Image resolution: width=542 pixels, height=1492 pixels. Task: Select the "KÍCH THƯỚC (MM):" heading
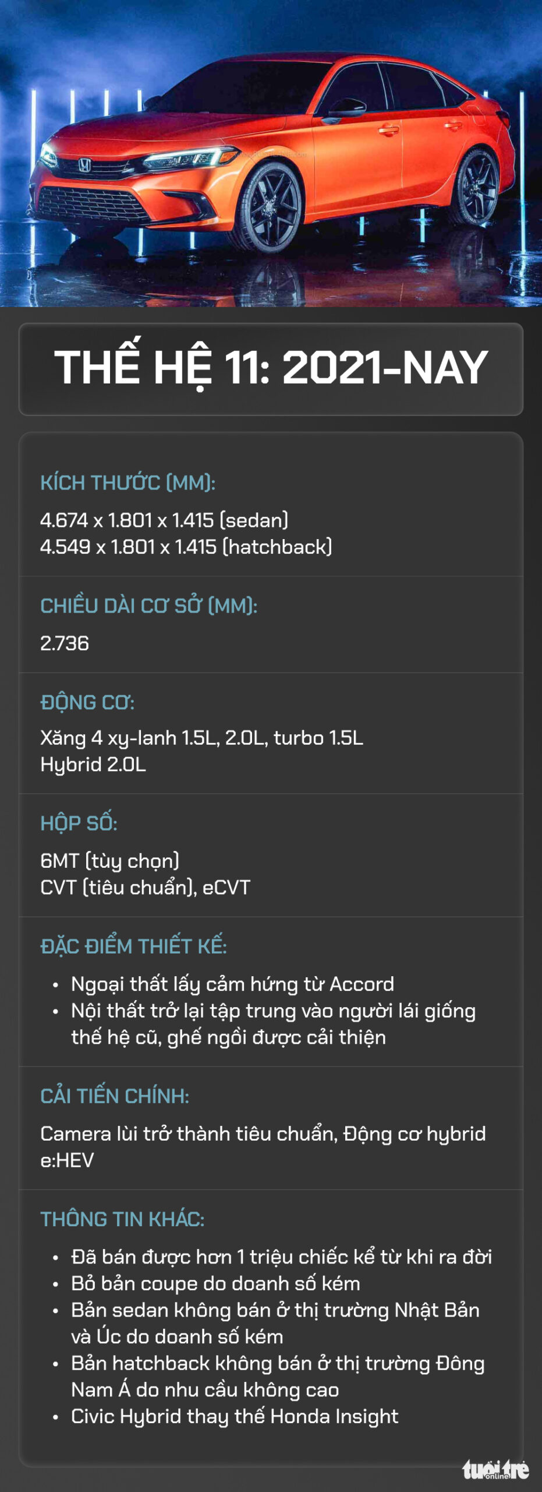pos(127,483)
